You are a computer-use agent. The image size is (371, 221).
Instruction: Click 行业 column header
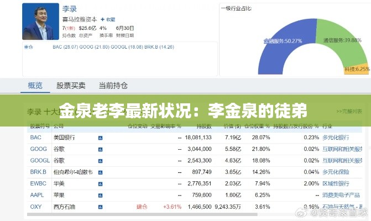327,126
